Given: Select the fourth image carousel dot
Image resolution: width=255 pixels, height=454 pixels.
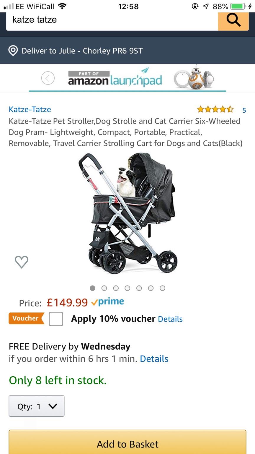Looking at the screenshot, I should (x=127, y=288).
